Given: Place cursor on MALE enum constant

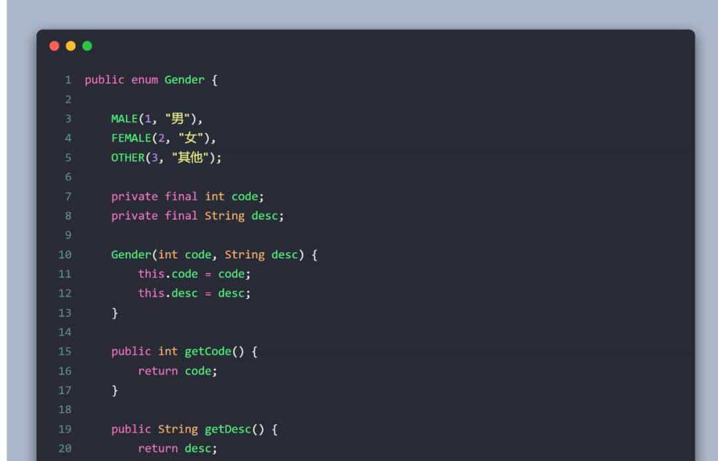Looking at the screenshot, I should coord(124,119).
